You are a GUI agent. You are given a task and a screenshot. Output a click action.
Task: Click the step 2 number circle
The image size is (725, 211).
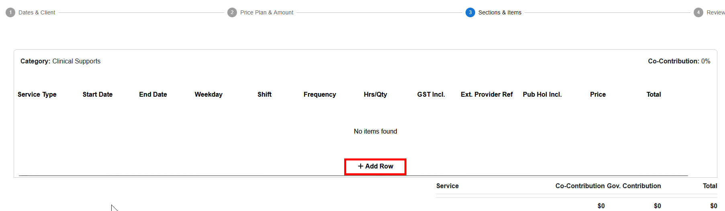pyautogui.click(x=232, y=12)
